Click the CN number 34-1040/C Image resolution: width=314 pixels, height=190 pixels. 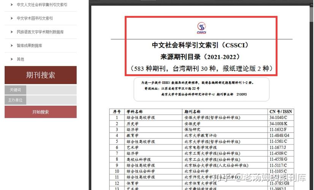pyautogui.click(x=278, y=117)
